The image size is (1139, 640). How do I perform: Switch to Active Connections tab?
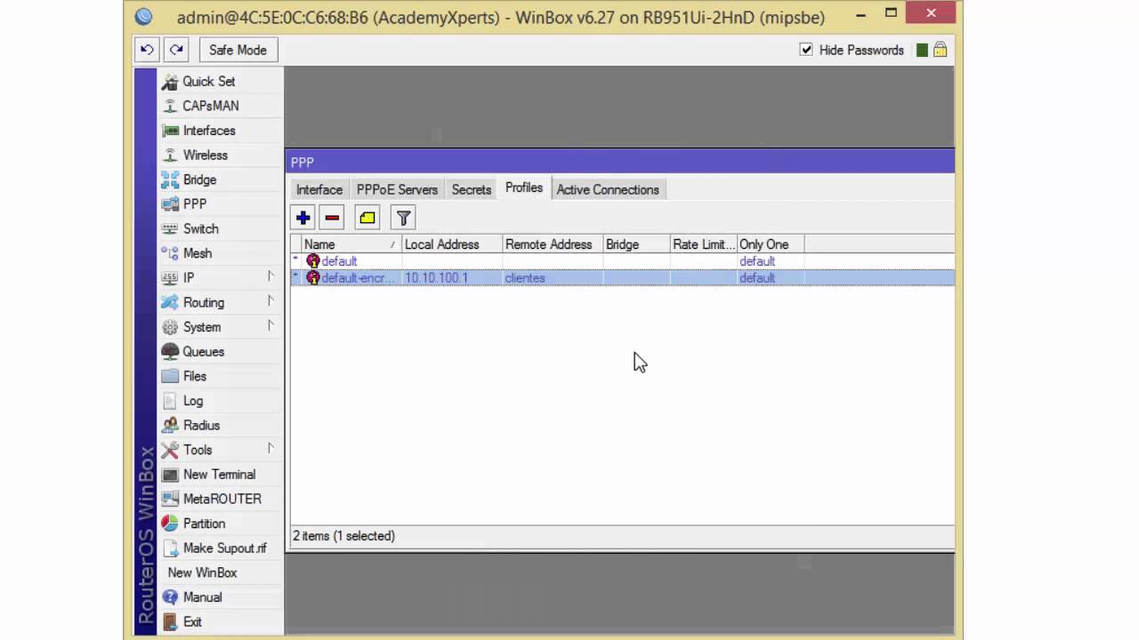click(608, 189)
